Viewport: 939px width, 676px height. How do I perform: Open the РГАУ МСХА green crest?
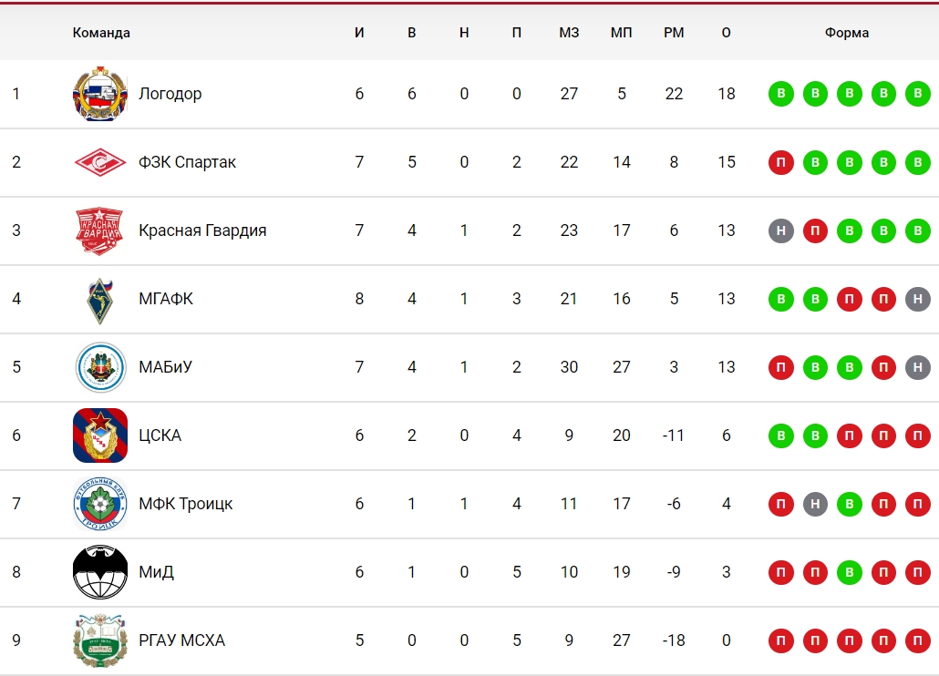[100, 640]
